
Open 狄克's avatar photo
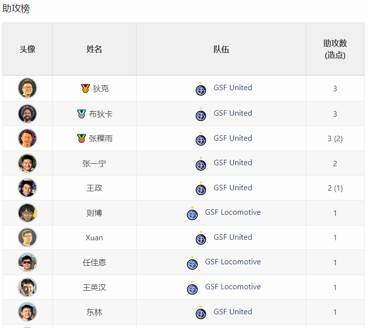coord(27,88)
